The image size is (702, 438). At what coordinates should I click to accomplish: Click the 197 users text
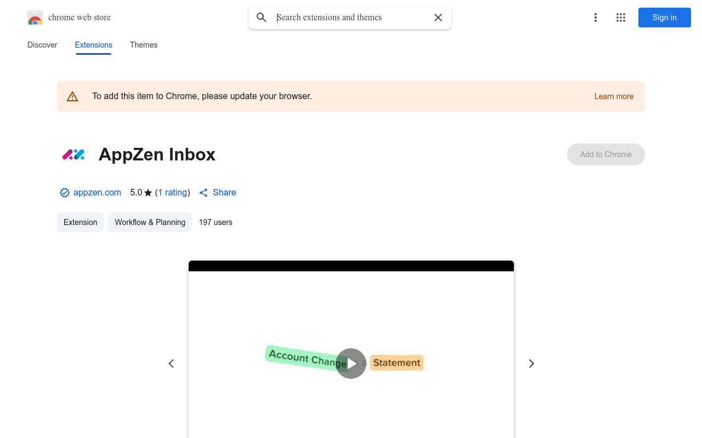tap(216, 222)
